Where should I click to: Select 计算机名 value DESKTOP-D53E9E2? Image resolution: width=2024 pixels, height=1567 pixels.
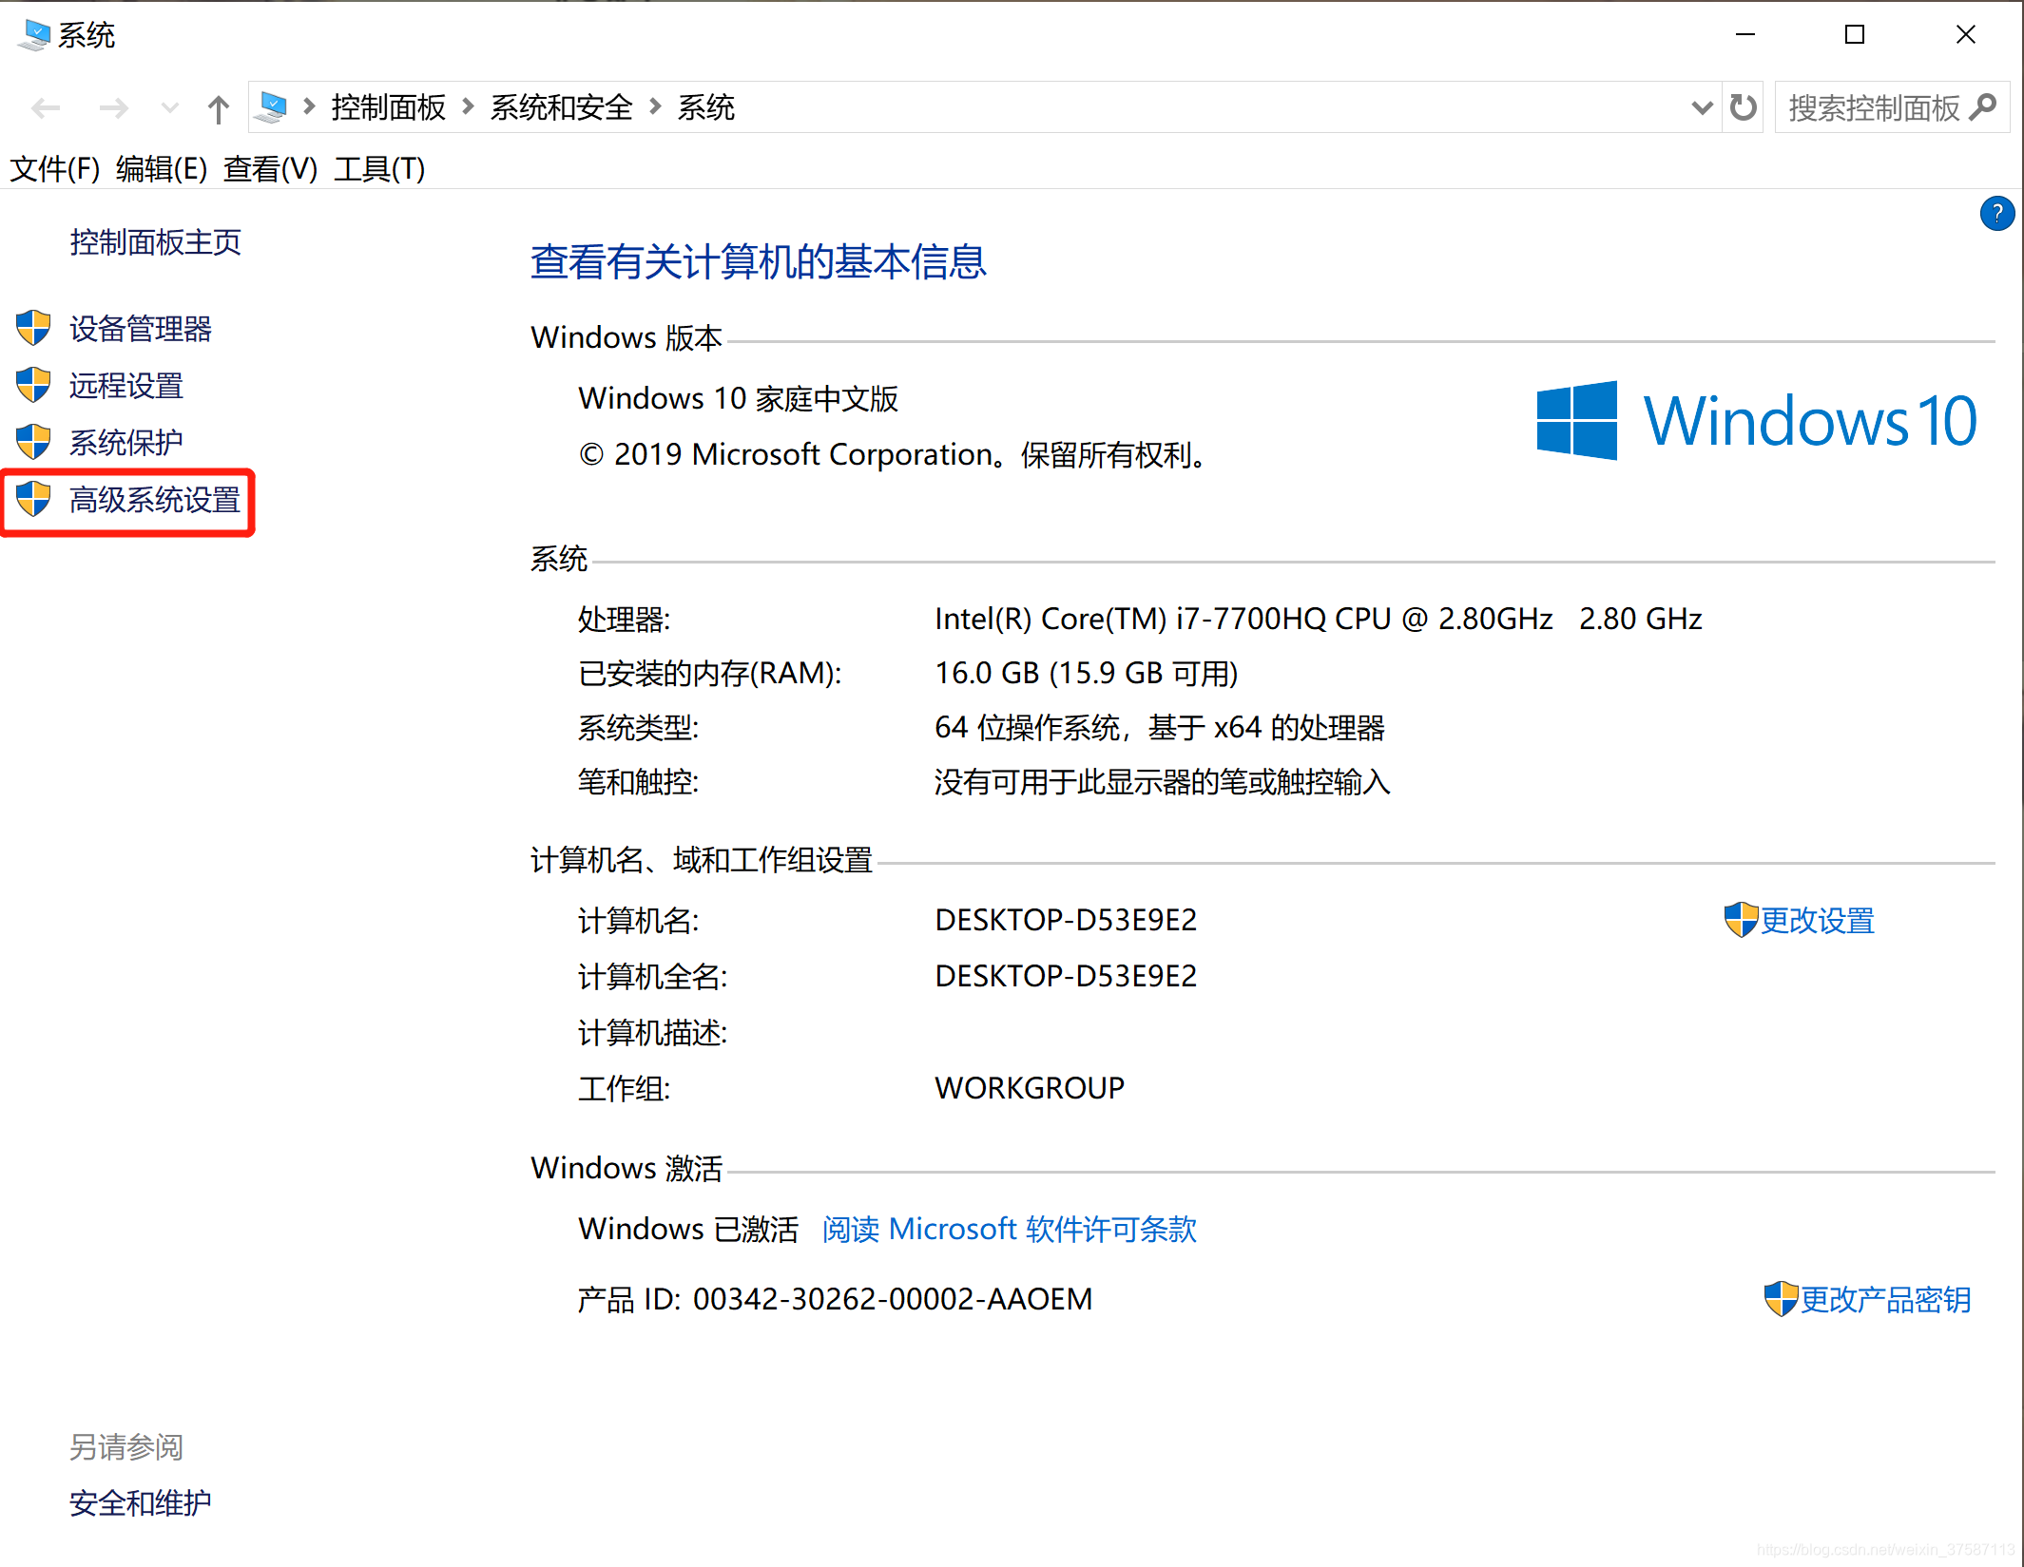pyautogui.click(x=1066, y=920)
